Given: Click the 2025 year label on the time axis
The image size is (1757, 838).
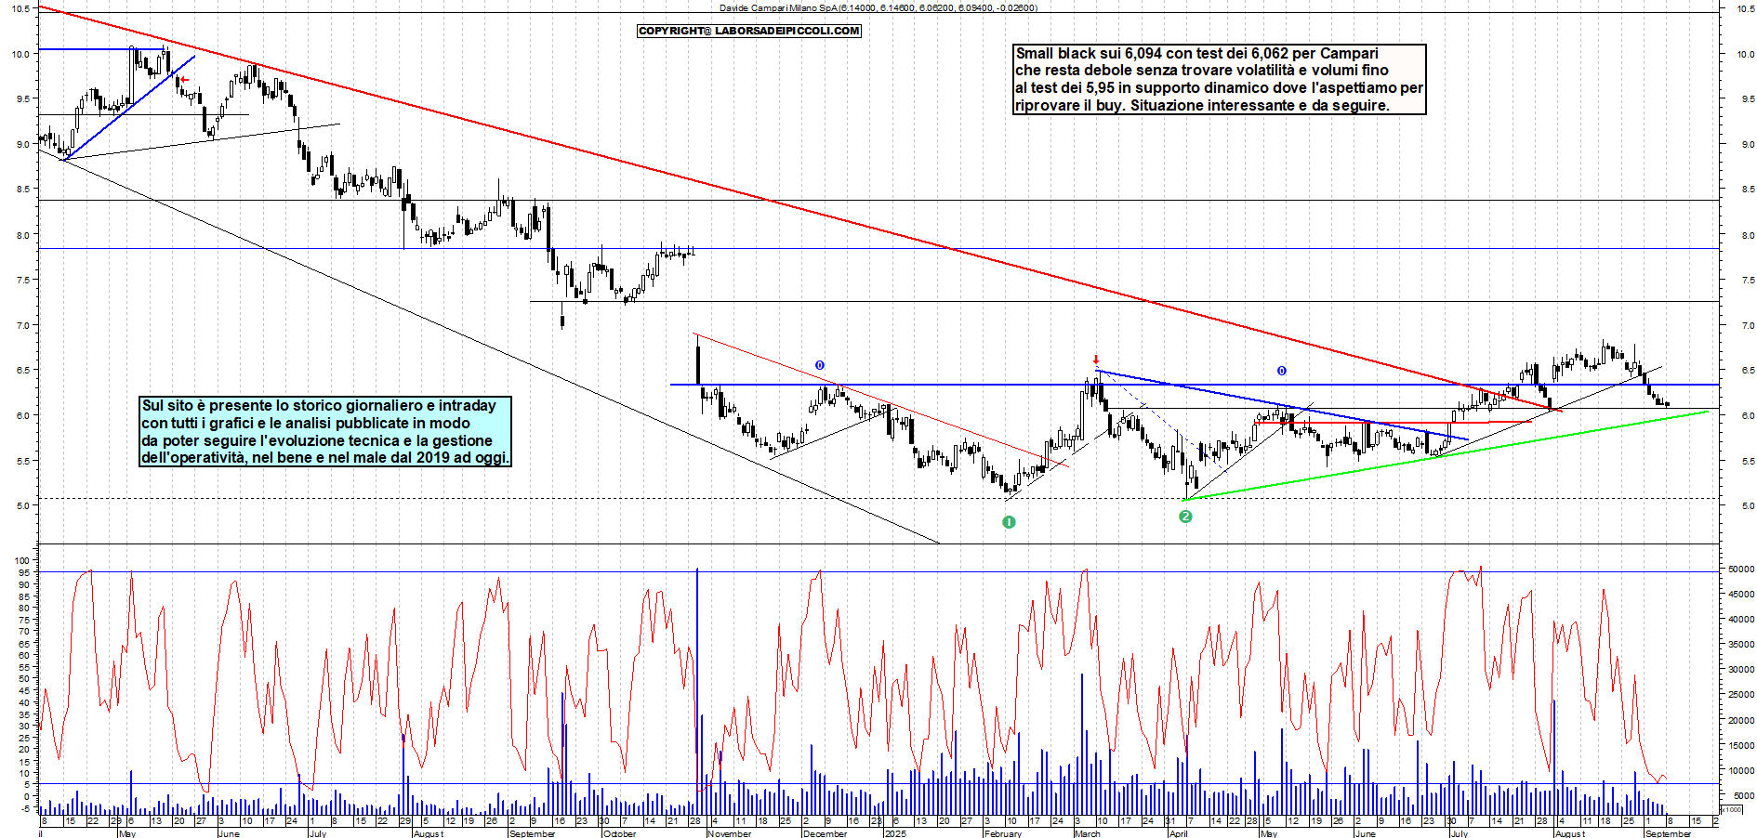Looking at the screenshot, I should click(x=895, y=833).
